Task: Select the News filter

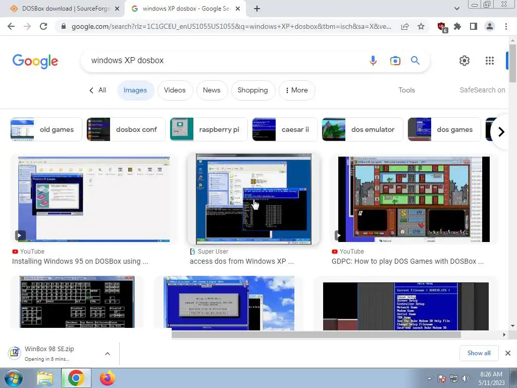Action: pos(212,90)
